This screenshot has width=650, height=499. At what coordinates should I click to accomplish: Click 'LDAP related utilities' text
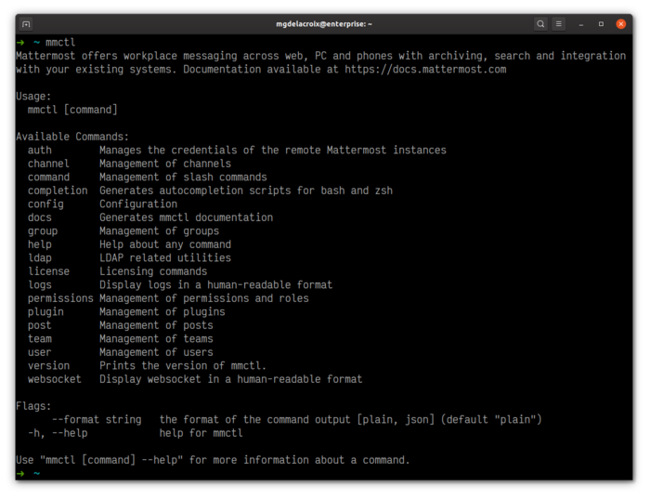point(165,258)
